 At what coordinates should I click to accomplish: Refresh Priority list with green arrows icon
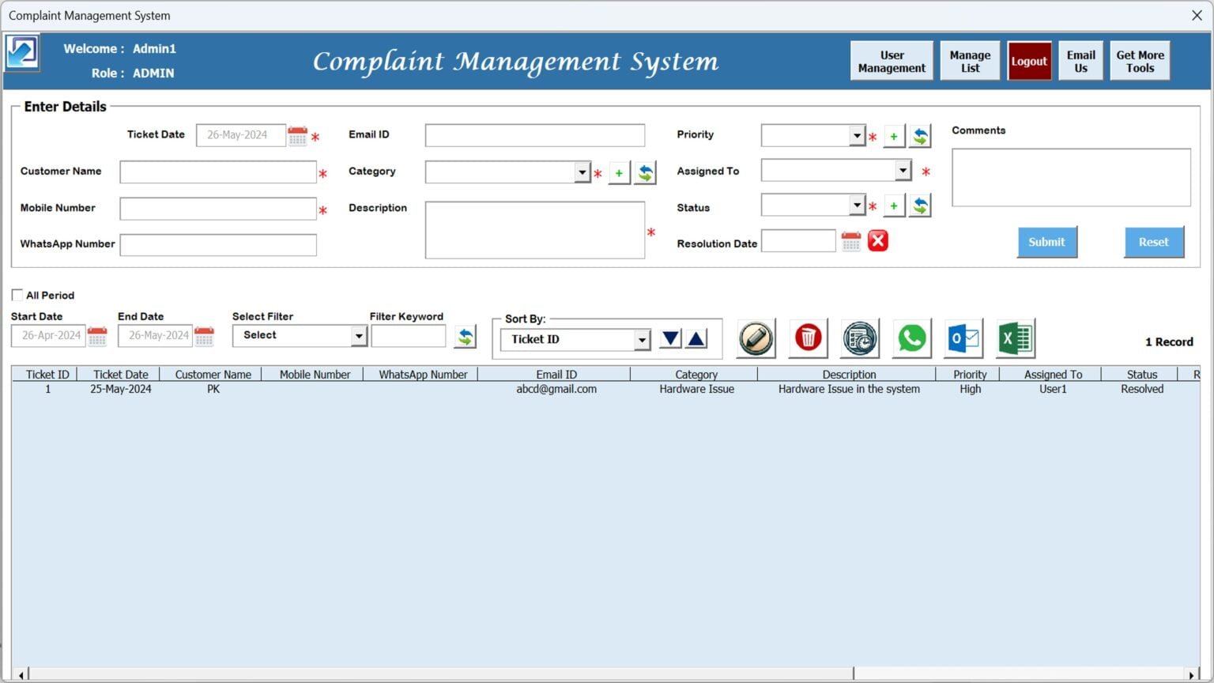(919, 134)
